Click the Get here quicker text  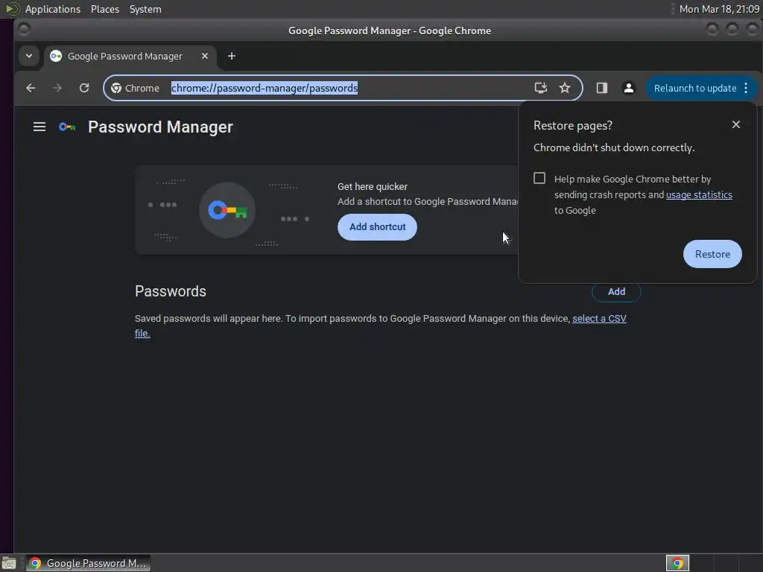[373, 186]
